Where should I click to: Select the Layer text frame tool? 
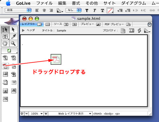(5, 36)
